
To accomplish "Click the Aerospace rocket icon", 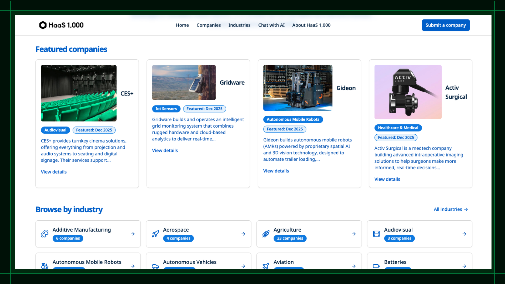I will tap(155, 234).
